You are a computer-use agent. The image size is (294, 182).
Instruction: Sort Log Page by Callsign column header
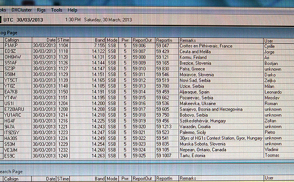click(18, 40)
